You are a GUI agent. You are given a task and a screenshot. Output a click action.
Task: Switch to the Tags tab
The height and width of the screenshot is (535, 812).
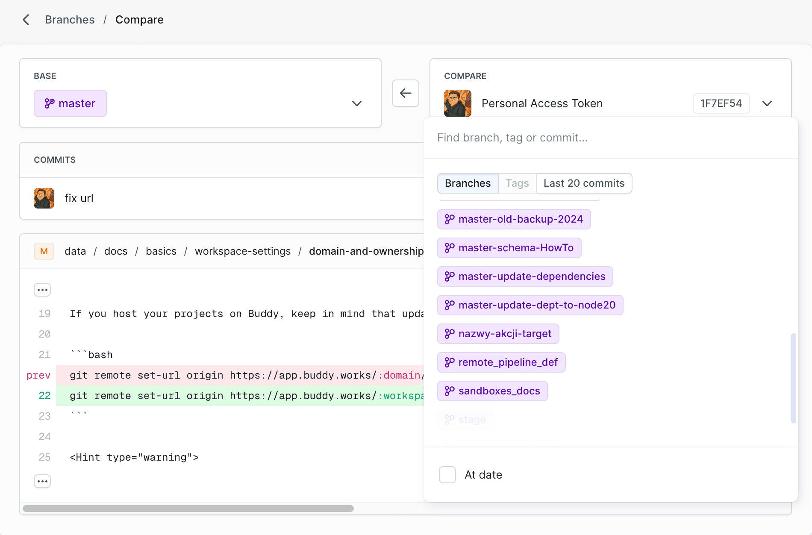point(517,183)
